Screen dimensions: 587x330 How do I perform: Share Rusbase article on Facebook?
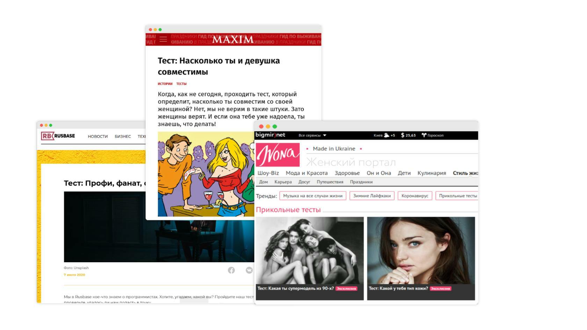point(231,270)
